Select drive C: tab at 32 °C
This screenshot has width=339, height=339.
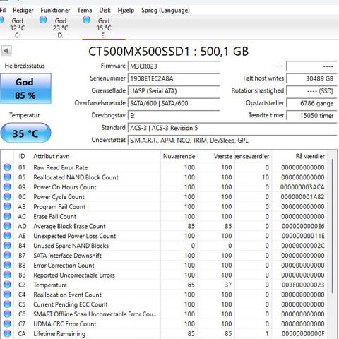(17, 28)
